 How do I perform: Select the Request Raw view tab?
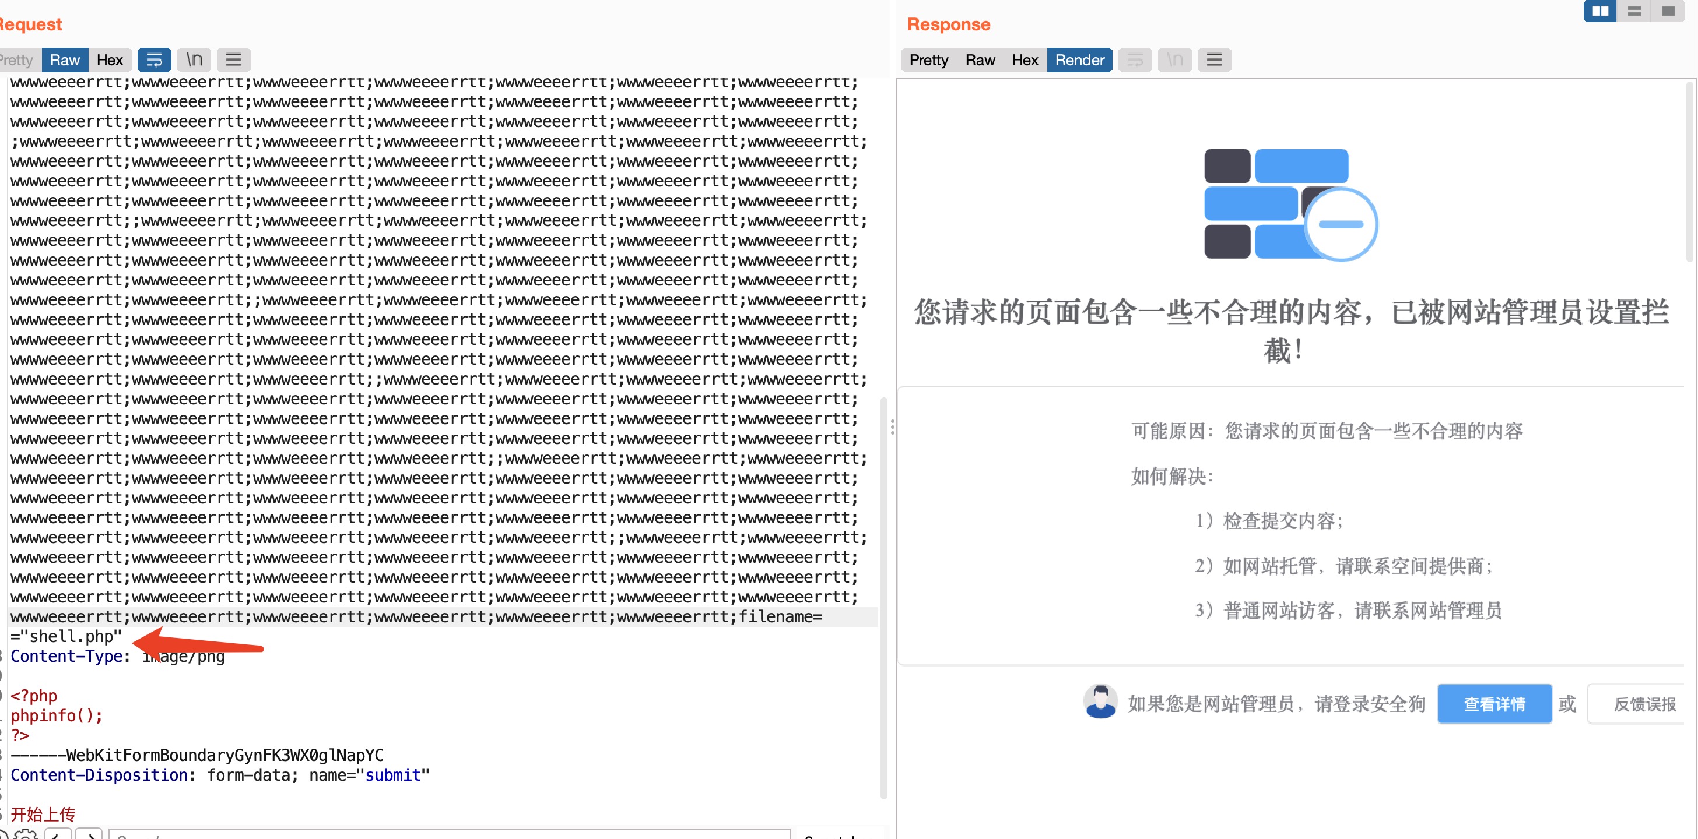coord(65,60)
